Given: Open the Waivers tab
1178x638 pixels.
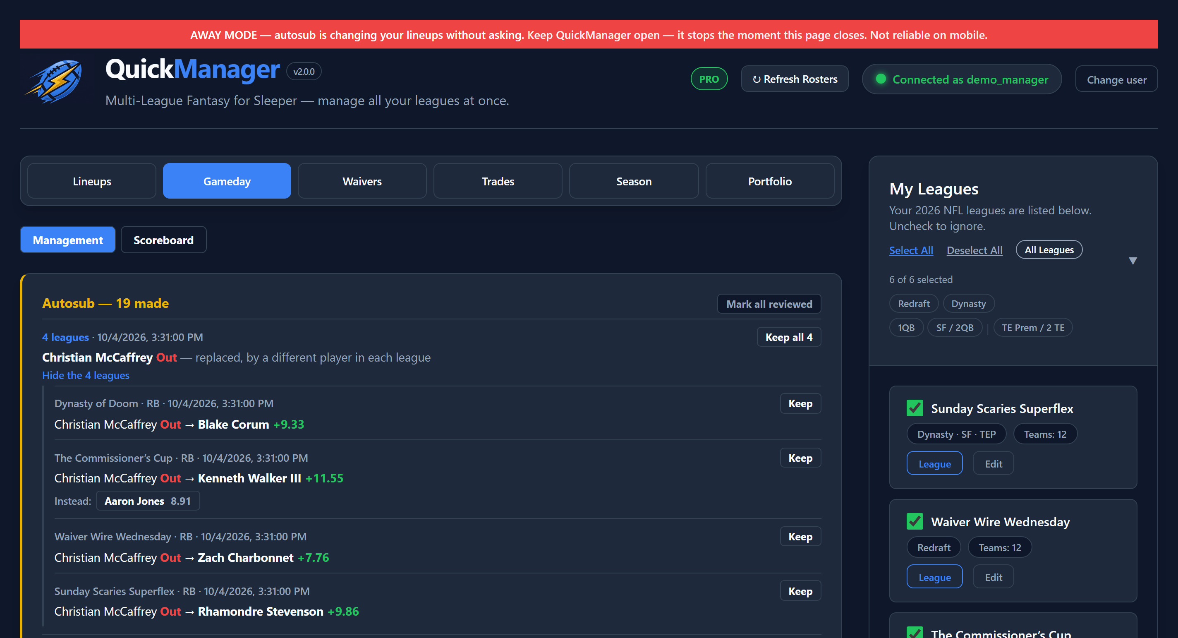Looking at the screenshot, I should click(x=362, y=181).
